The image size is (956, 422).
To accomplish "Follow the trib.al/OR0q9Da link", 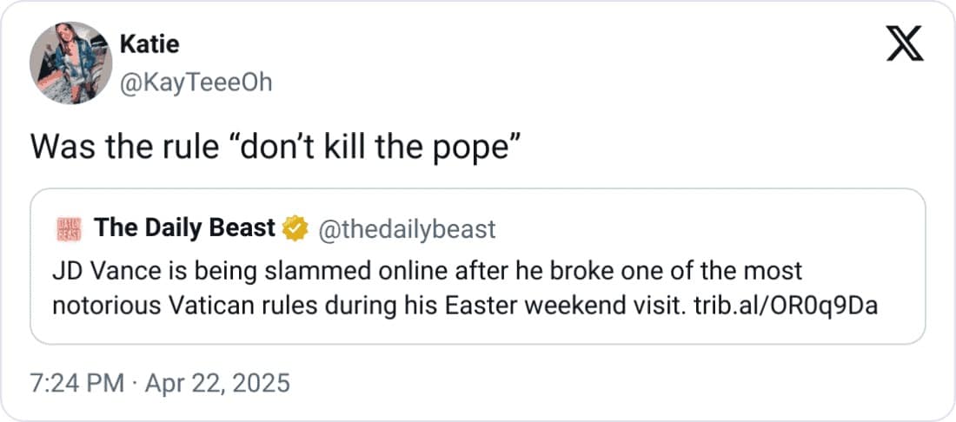I will [x=784, y=304].
